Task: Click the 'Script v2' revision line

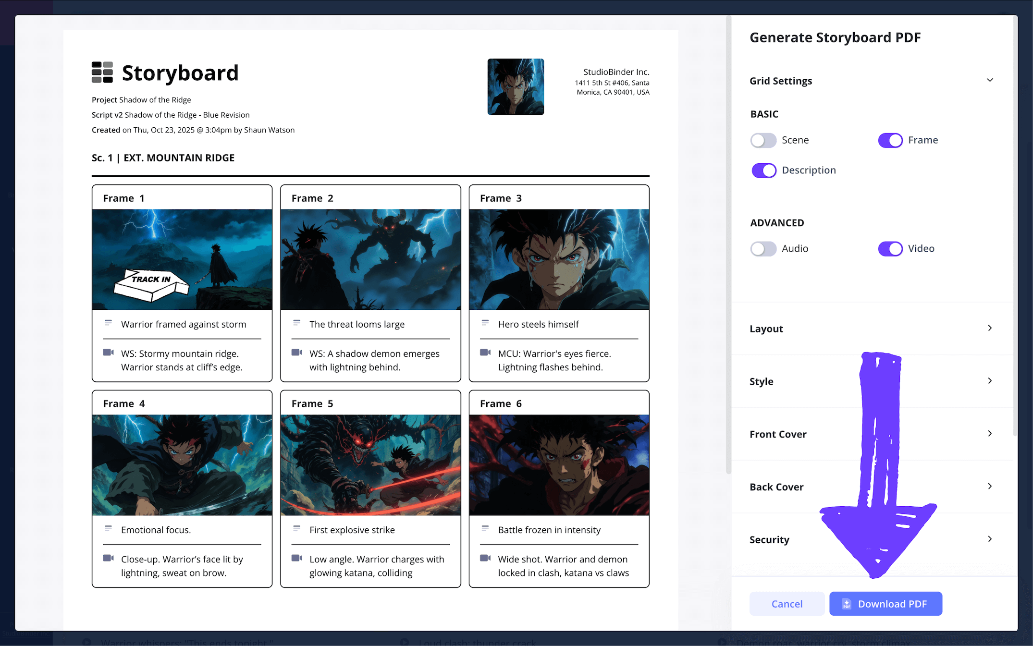Action: pos(171,115)
